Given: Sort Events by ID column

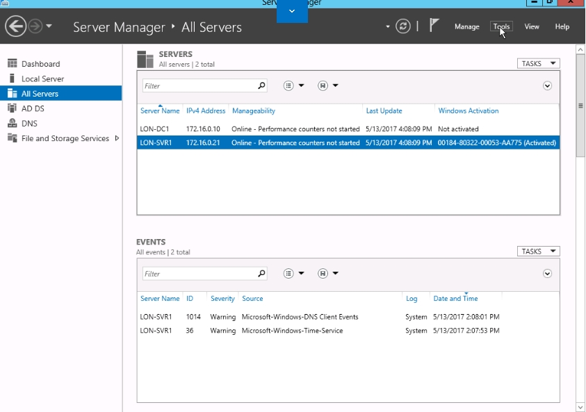Looking at the screenshot, I should 190,299.
